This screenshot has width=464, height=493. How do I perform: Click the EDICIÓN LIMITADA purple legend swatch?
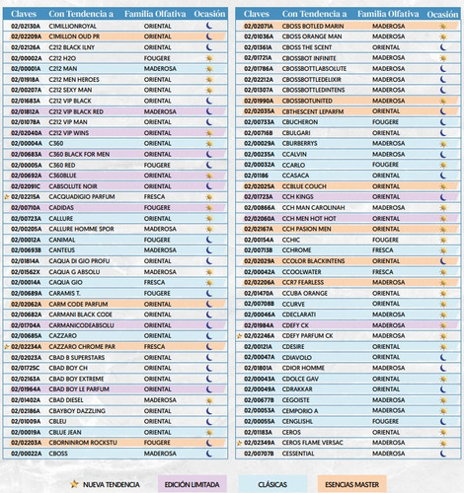193,484
